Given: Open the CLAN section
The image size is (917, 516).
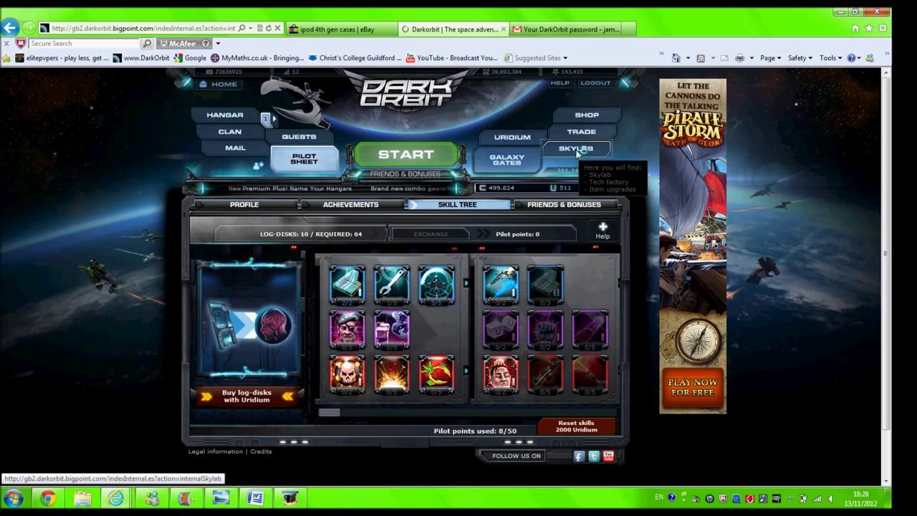Looking at the screenshot, I should click(x=230, y=132).
